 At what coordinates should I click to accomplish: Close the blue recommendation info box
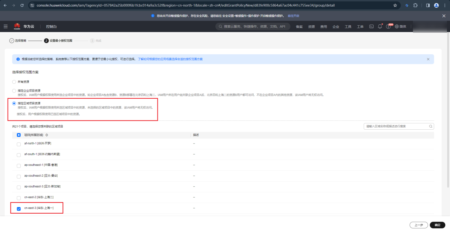(428, 59)
